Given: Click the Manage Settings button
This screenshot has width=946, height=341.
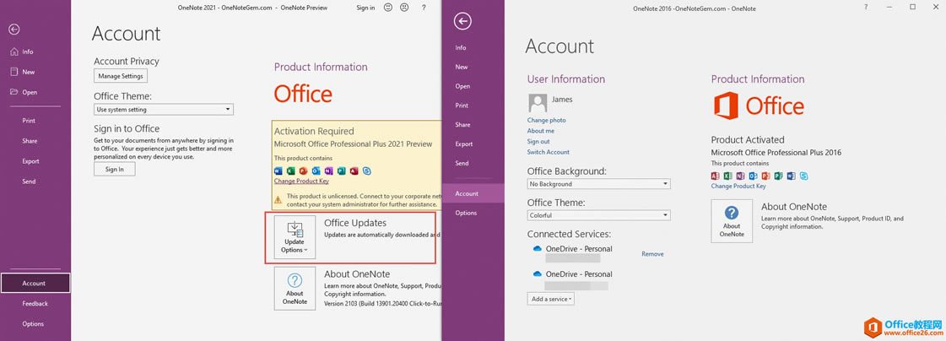Looking at the screenshot, I should (121, 76).
